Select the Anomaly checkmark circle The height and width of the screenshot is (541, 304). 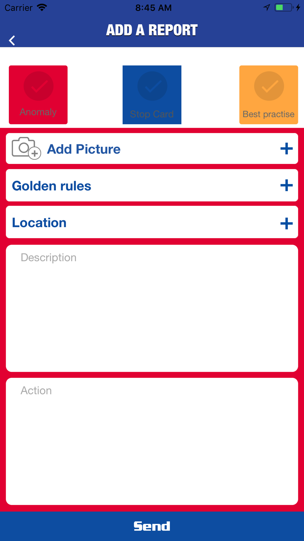coord(39,86)
